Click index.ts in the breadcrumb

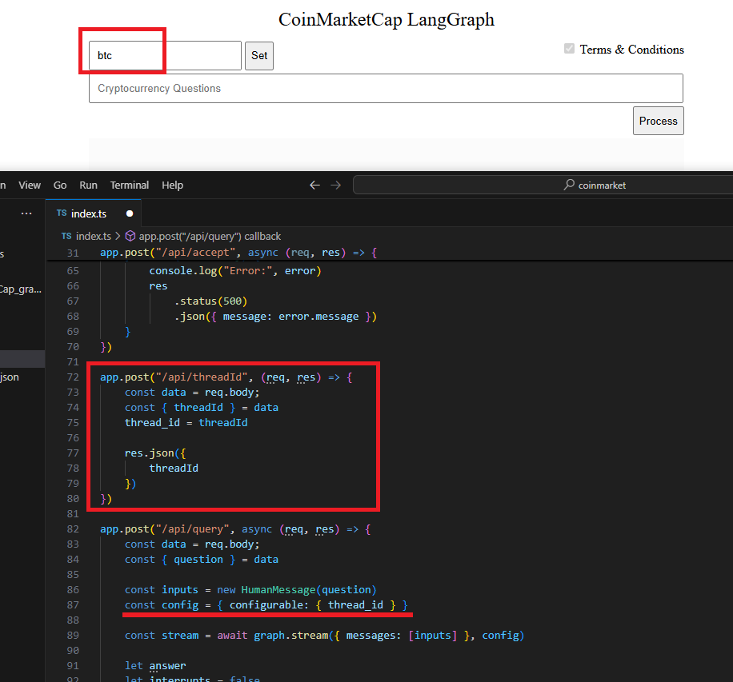tap(94, 237)
